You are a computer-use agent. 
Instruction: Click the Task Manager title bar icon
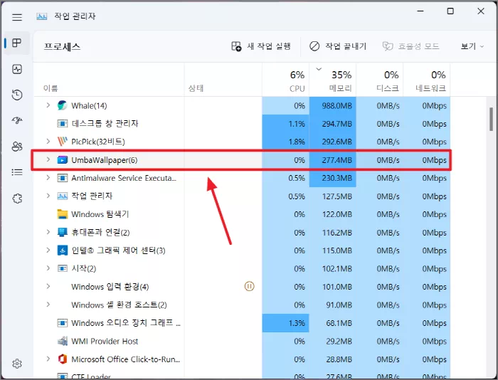click(x=41, y=16)
